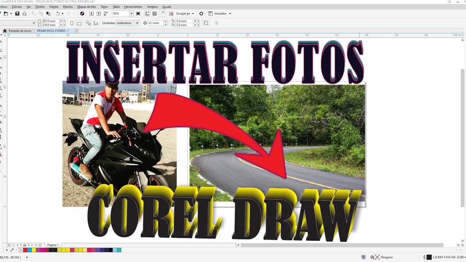The image size is (466, 262).
Task: Set page orientation to Portrait
Action: (x=72, y=23)
